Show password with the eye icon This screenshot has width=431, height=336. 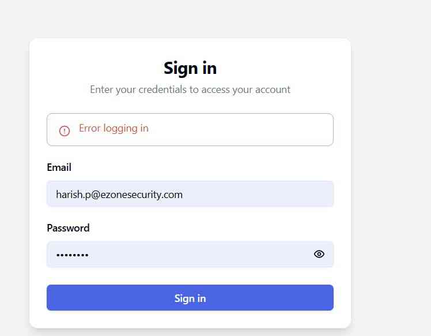point(319,254)
